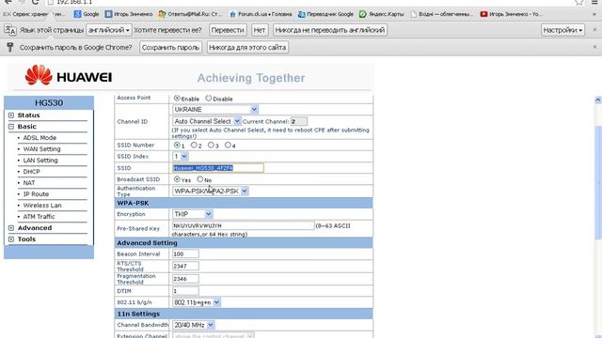Image resolution: width=602 pixels, height=338 pixels.
Task: Reload the page
Action: coord(36,2)
